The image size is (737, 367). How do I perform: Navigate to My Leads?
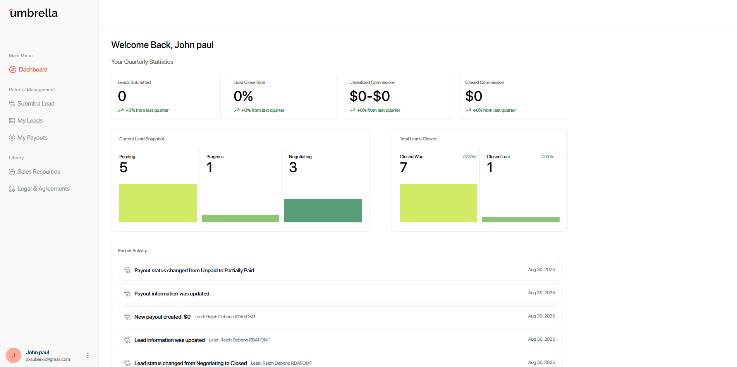[x=30, y=120]
